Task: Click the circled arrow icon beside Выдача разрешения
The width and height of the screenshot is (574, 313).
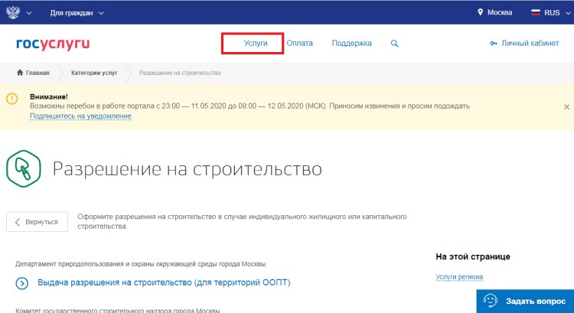Action: (22, 283)
